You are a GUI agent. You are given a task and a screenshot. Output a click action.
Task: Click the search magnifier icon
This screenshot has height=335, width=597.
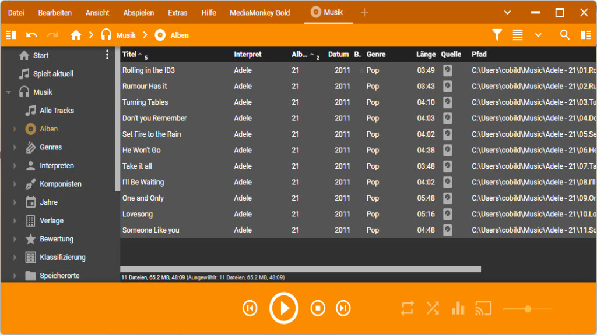coord(564,35)
